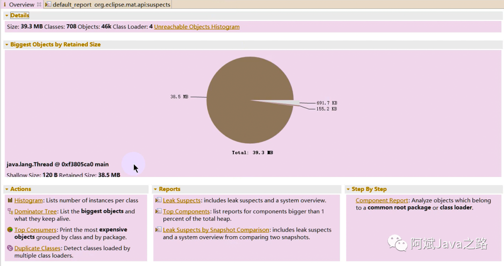This screenshot has width=504, height=266.
Task: Click the Classes: 708 detail
Action: pos(60,27)
